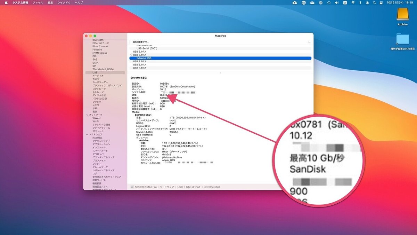This screenshot has height=235, width=417.
Task: Select ストレージ in the sidebar
Action: 98,92
